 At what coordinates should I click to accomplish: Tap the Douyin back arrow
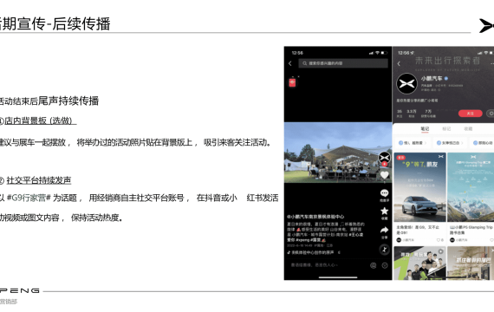coord(290,63)
